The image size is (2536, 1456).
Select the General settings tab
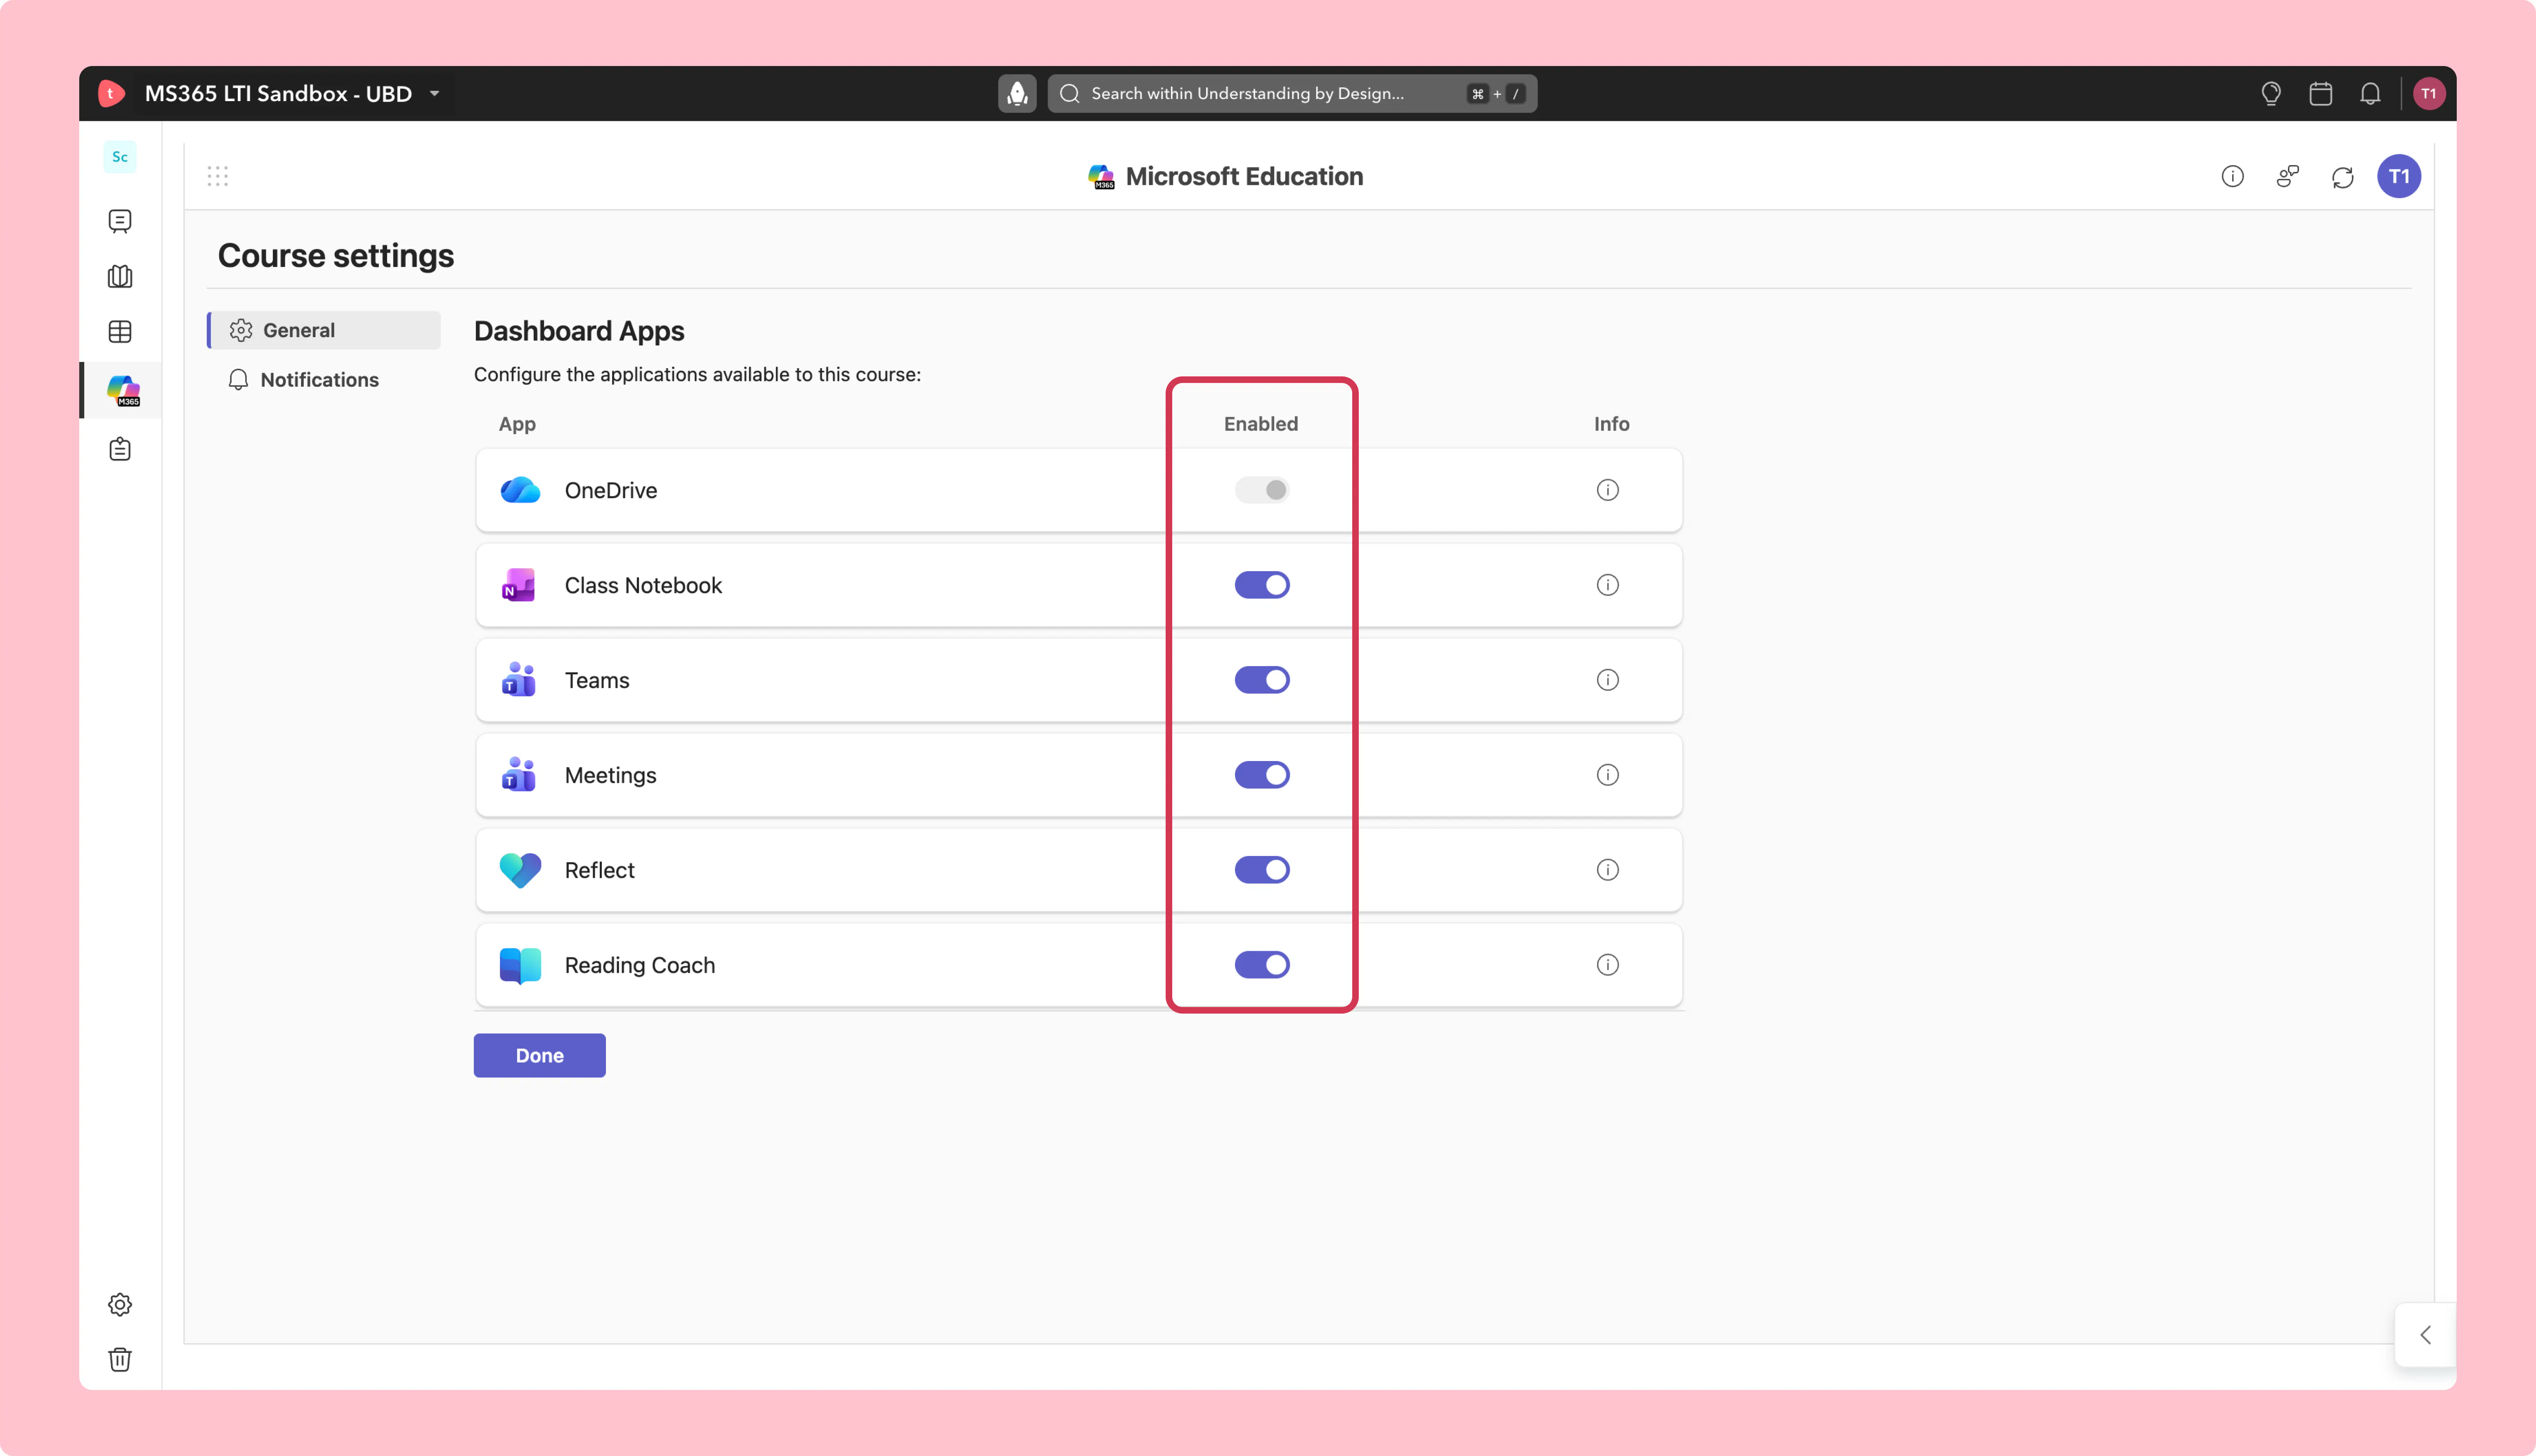pyautogui.click(x=324, y=330)
